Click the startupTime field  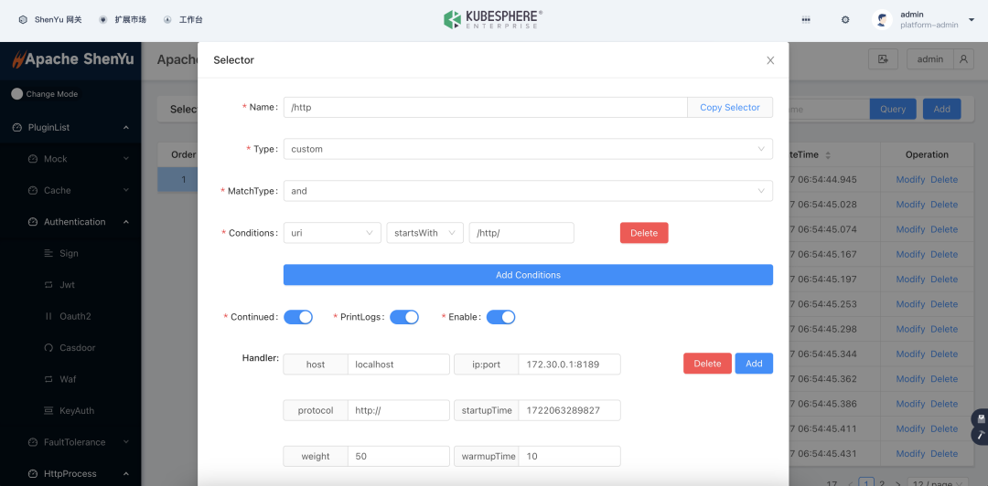tap(570, 410)
